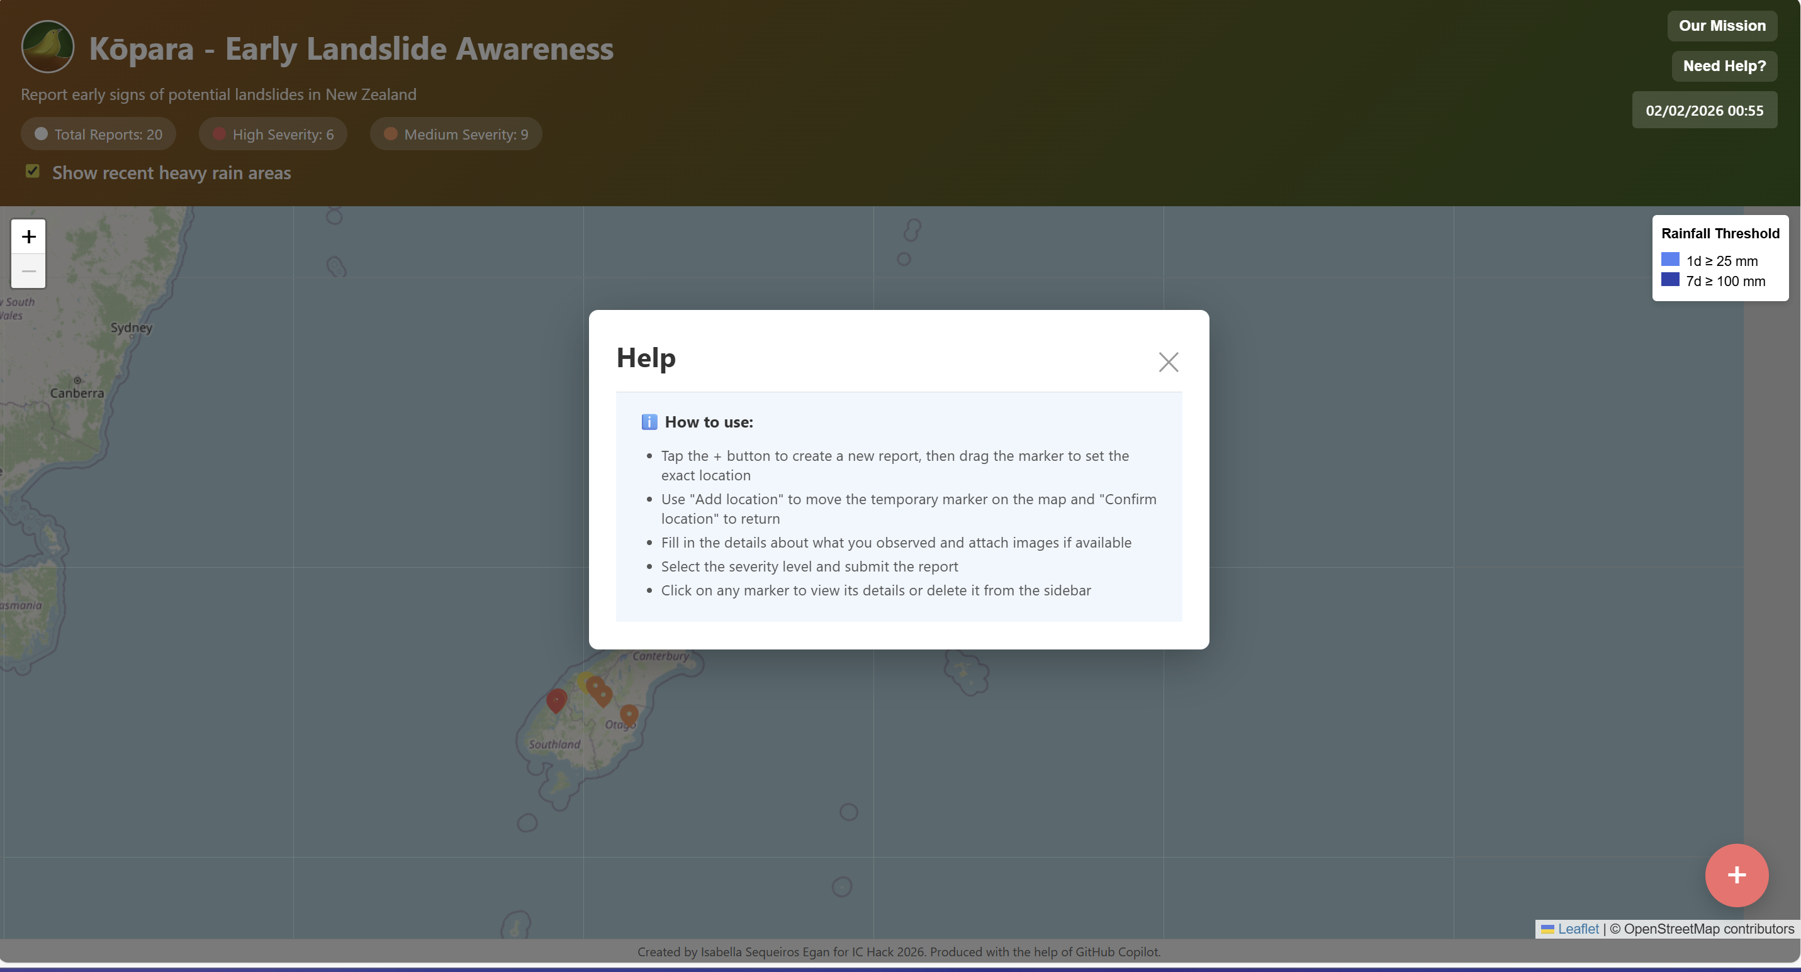
Task: Click the Leaflet flag icon
Action: [1547, 929]
